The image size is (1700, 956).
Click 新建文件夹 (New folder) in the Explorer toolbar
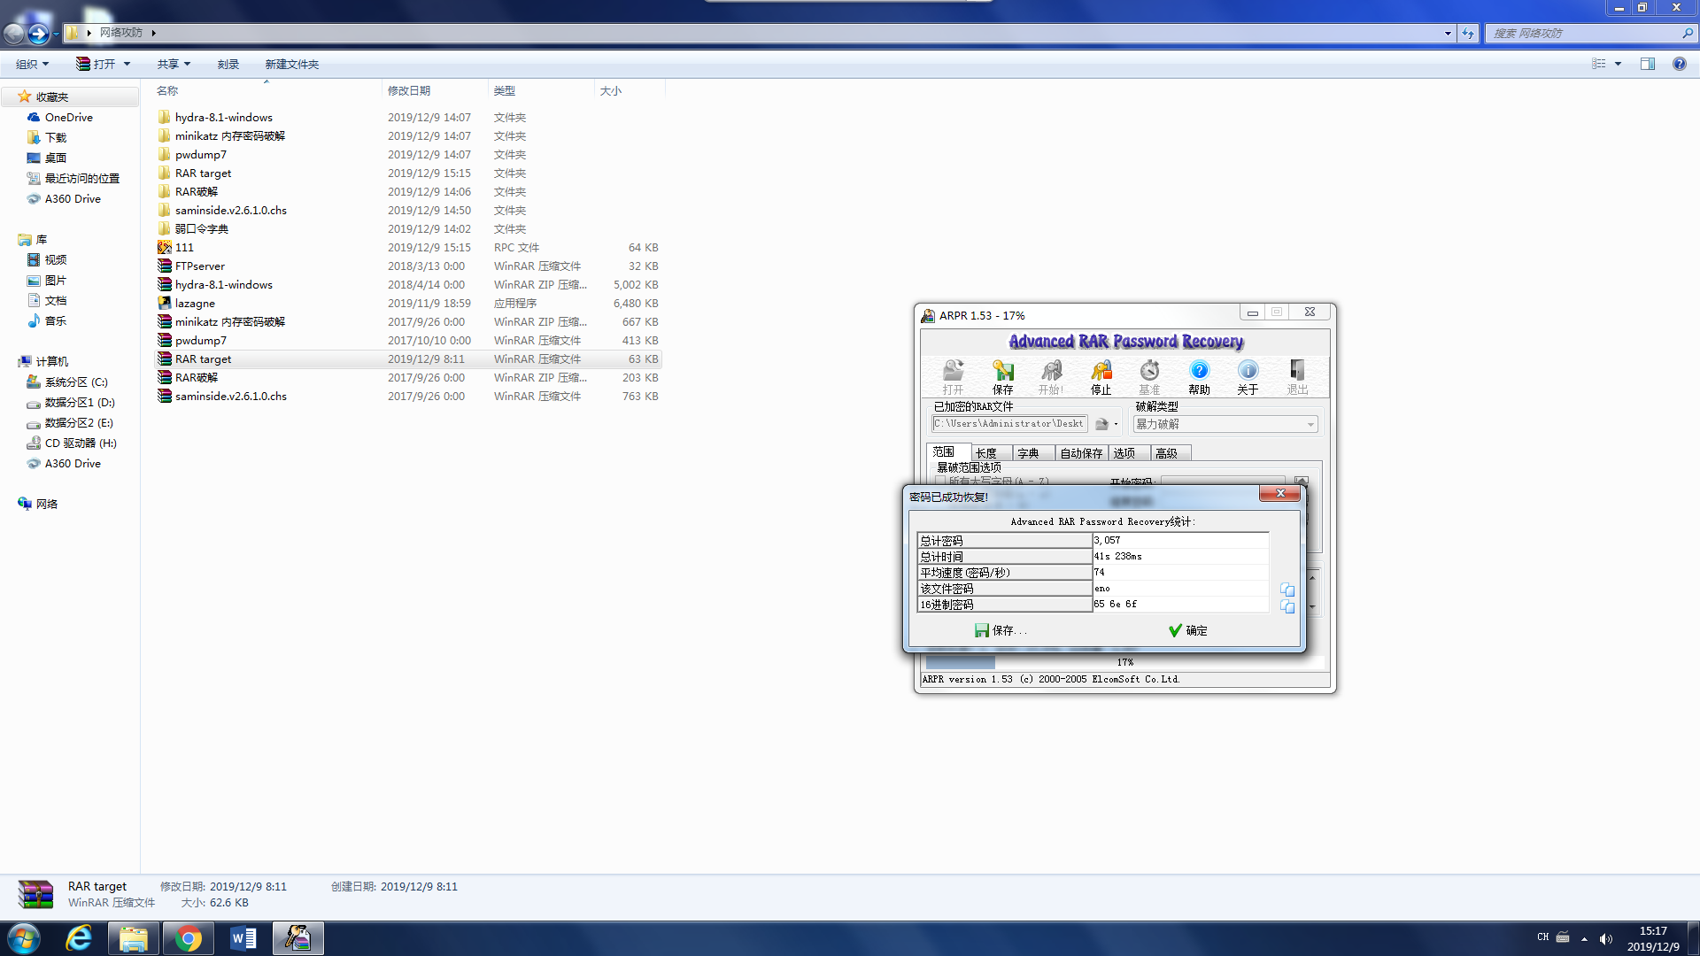click(x=291, y=64)
